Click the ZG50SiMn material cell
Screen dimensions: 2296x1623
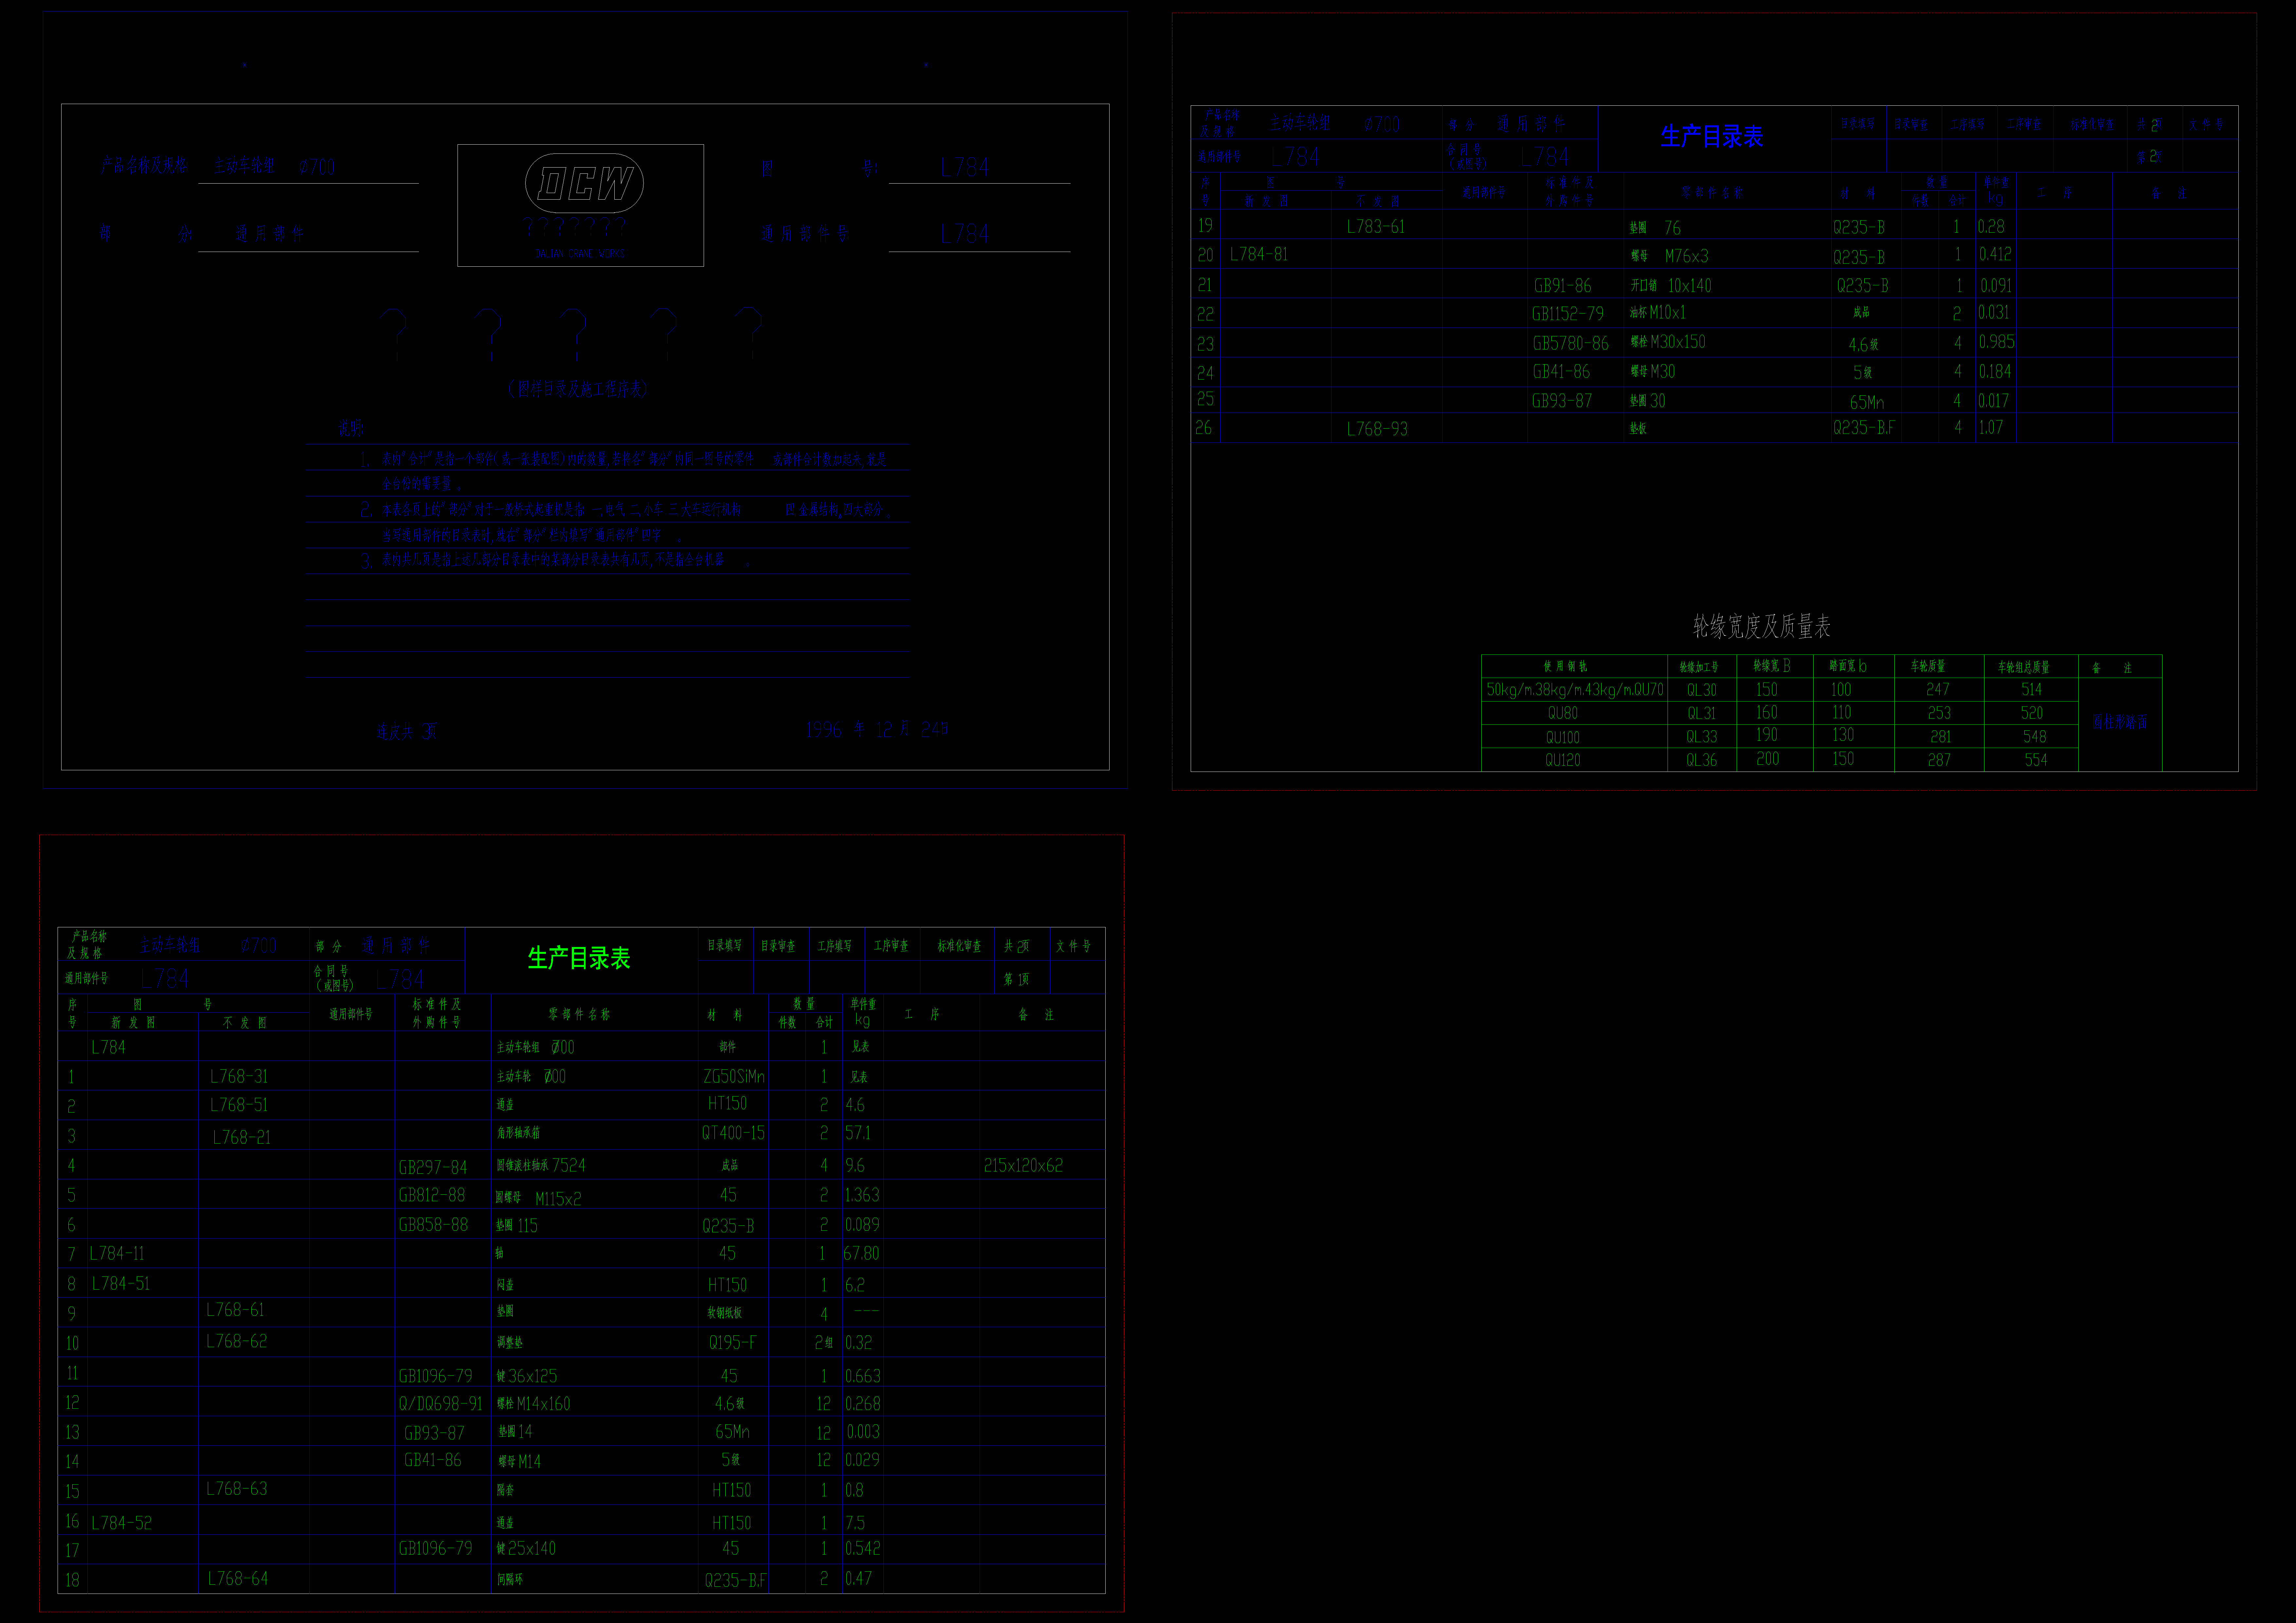coord(734,1077)
